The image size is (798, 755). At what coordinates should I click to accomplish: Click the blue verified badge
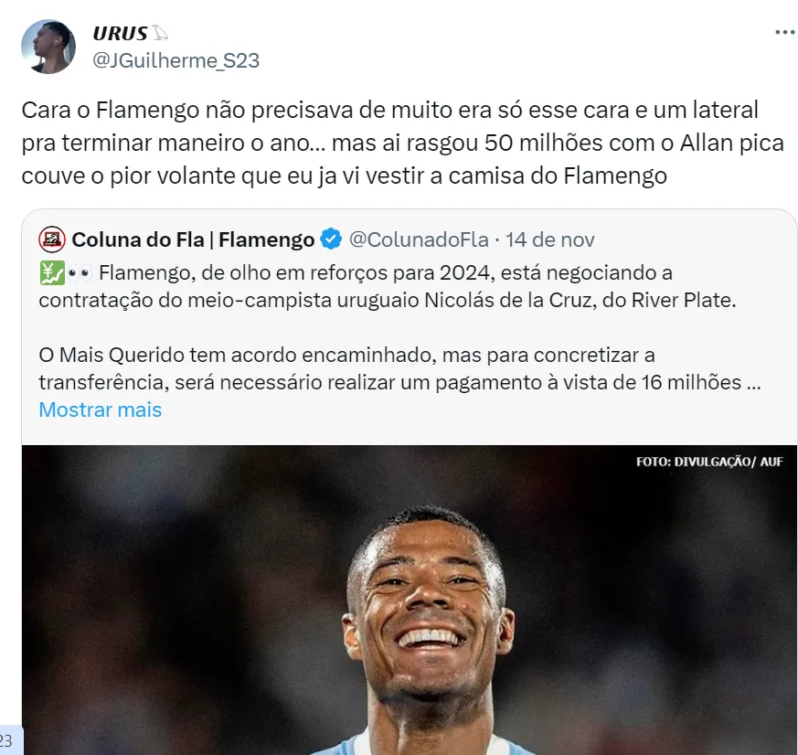tap(331, 239)
